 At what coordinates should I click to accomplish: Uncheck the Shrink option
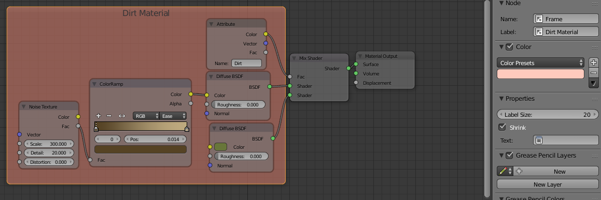tap(502, 127)
